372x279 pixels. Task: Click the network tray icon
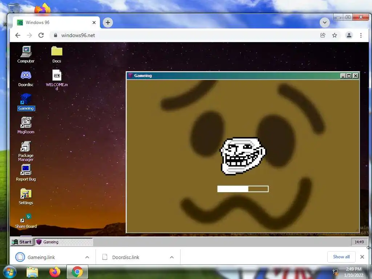pyautogui.click(x=335, y=272)
